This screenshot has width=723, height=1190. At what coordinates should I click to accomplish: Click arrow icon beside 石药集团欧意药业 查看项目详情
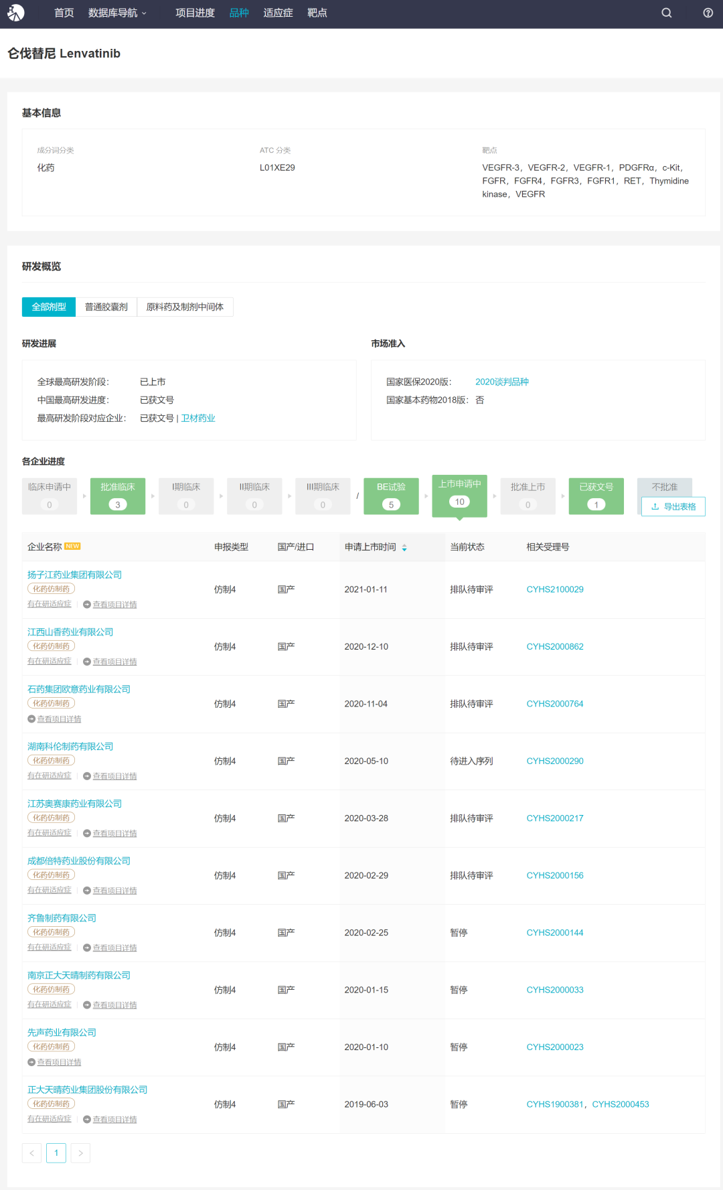[x=31, y=719]
